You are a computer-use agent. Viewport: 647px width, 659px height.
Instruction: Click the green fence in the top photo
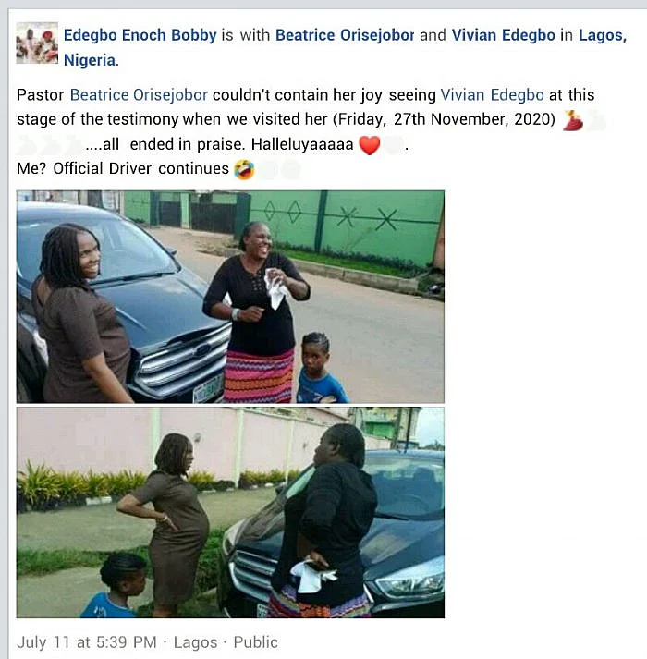coord(345,227)
